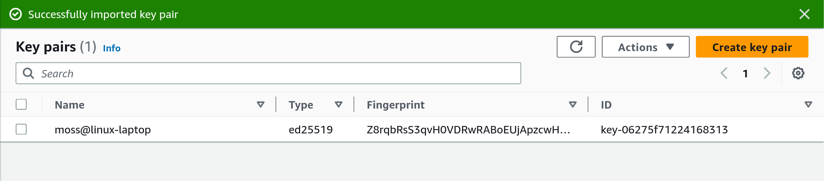Select page number 1
The image size is (832, 182).
pyautogui.click(x=745, y=73)
